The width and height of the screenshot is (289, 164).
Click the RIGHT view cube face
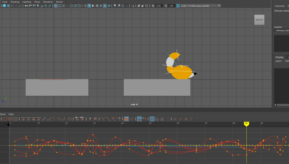click(x=259, y=20)
